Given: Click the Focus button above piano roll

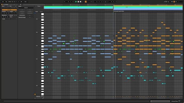Looking at the screenshot, I should pos(39,6).
